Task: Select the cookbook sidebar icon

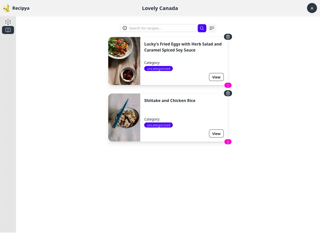Action: coord(8,30)
